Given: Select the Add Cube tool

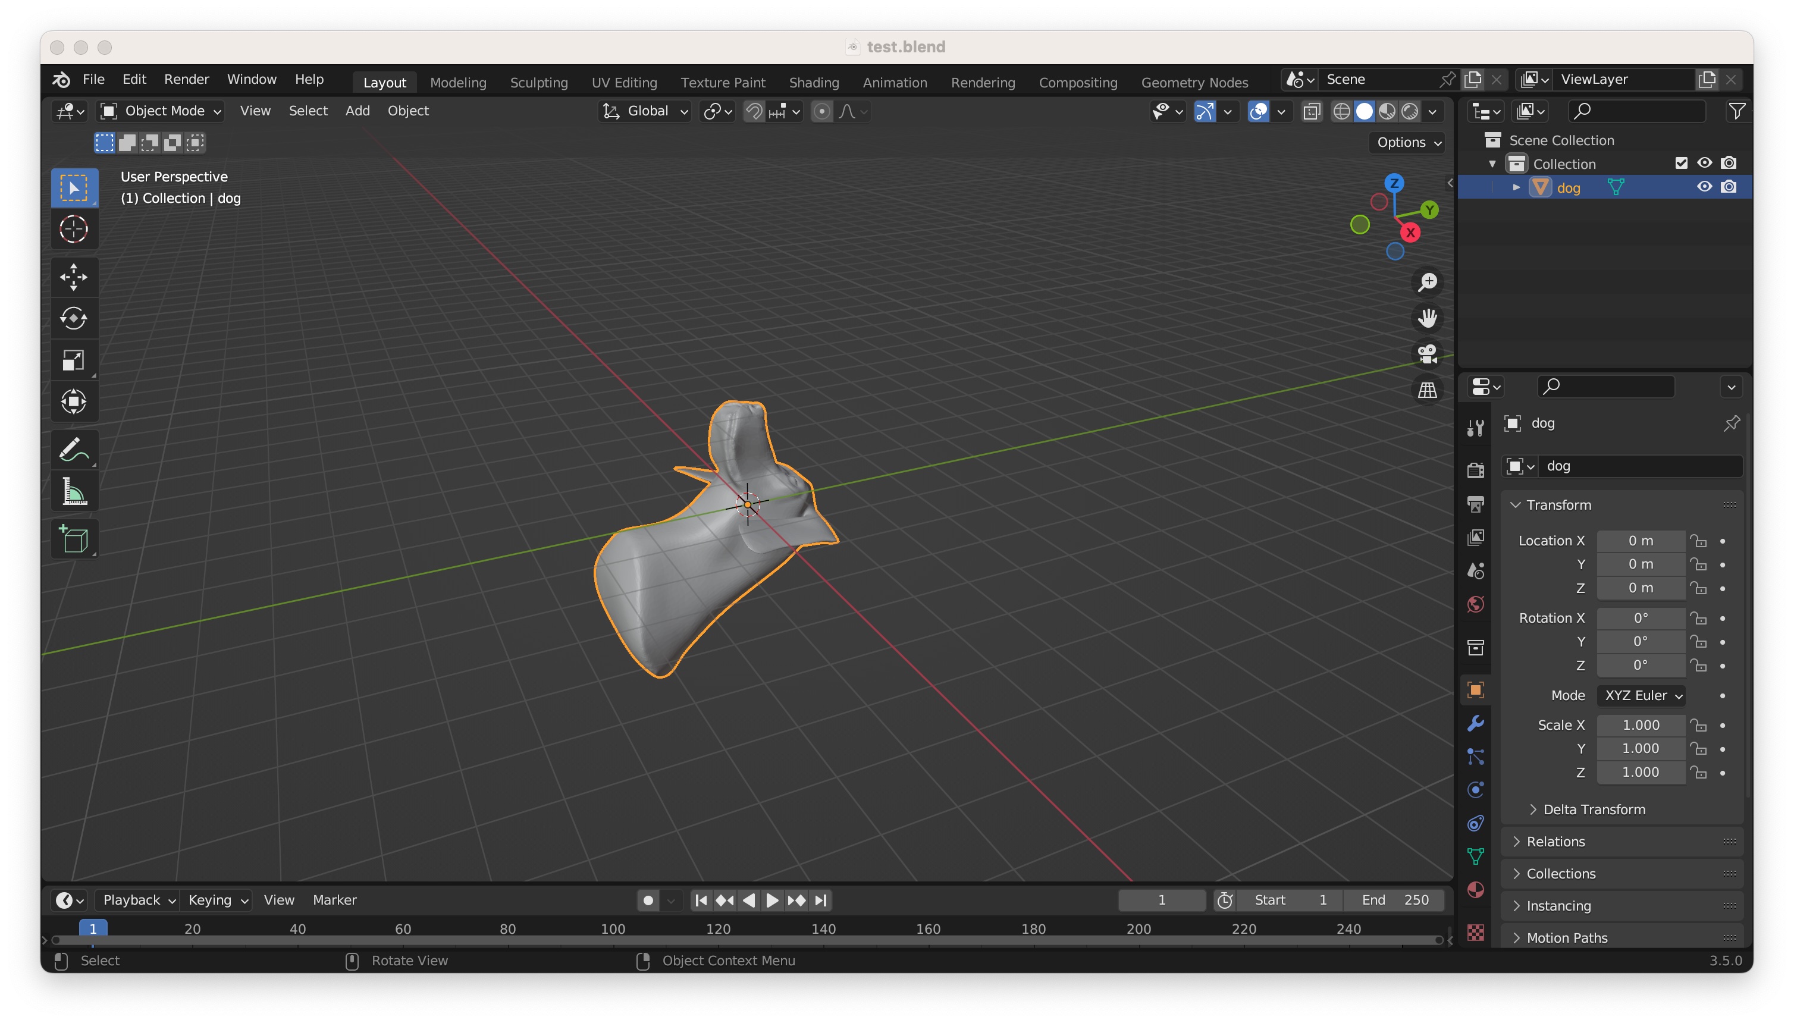Looking at the screenshot, I should 74,539.
